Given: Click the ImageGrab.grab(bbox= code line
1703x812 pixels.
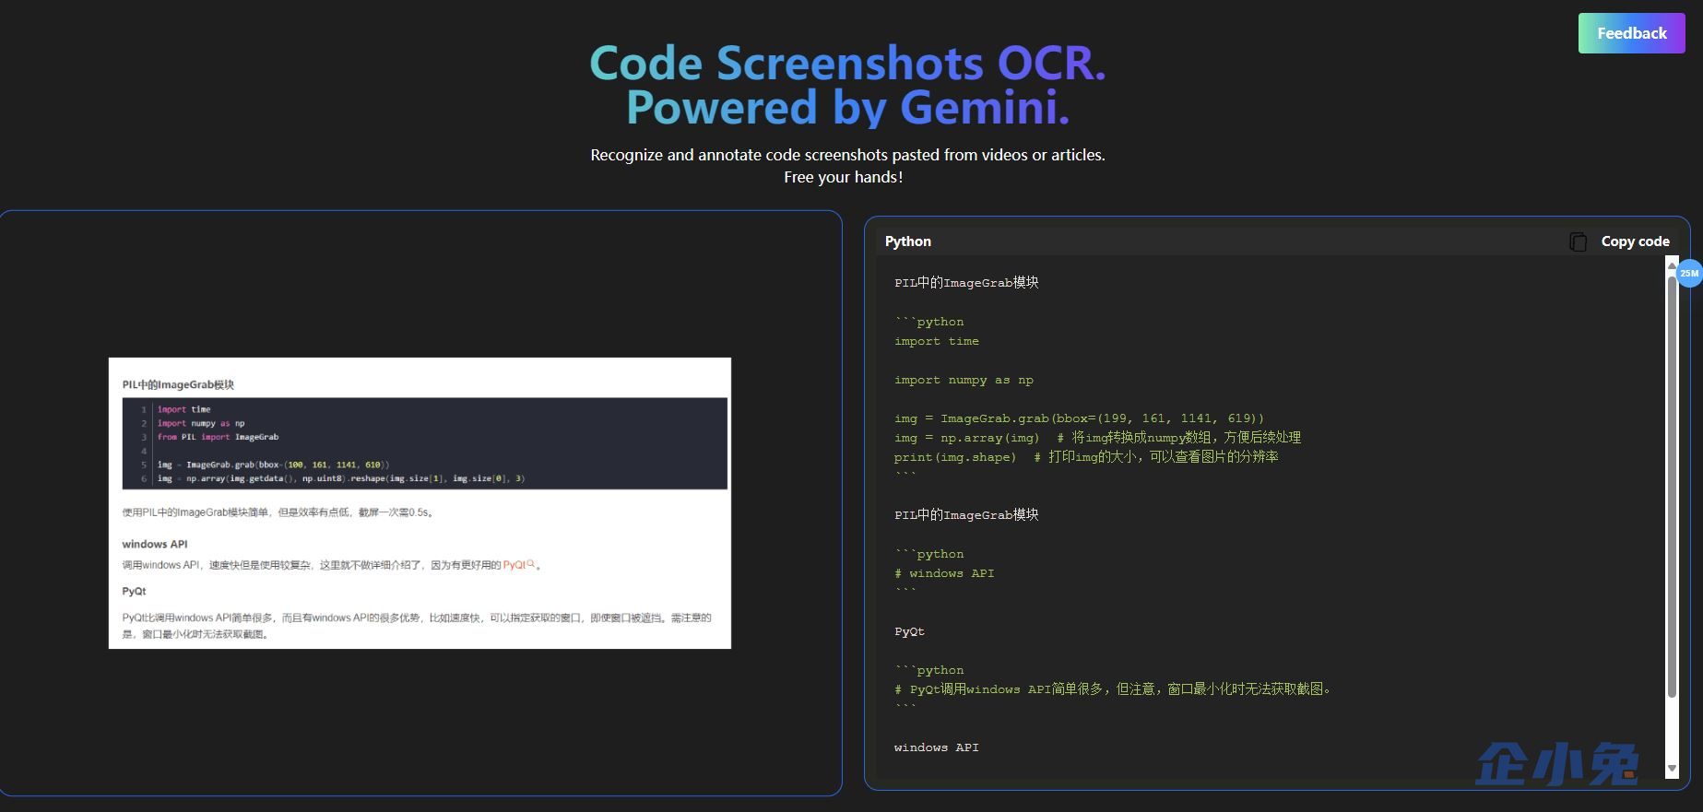Looking at the screenshot, I should click(x=1079, y=418).
